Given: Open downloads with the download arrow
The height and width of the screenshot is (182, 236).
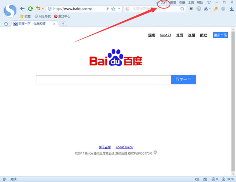Looking at the screenshot, I should (232, 9).
